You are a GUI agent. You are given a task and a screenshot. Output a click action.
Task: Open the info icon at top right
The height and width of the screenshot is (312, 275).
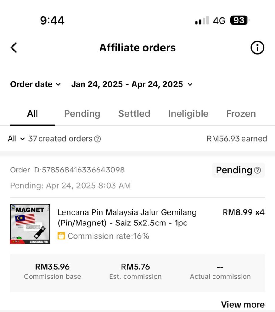coord(257,48)
